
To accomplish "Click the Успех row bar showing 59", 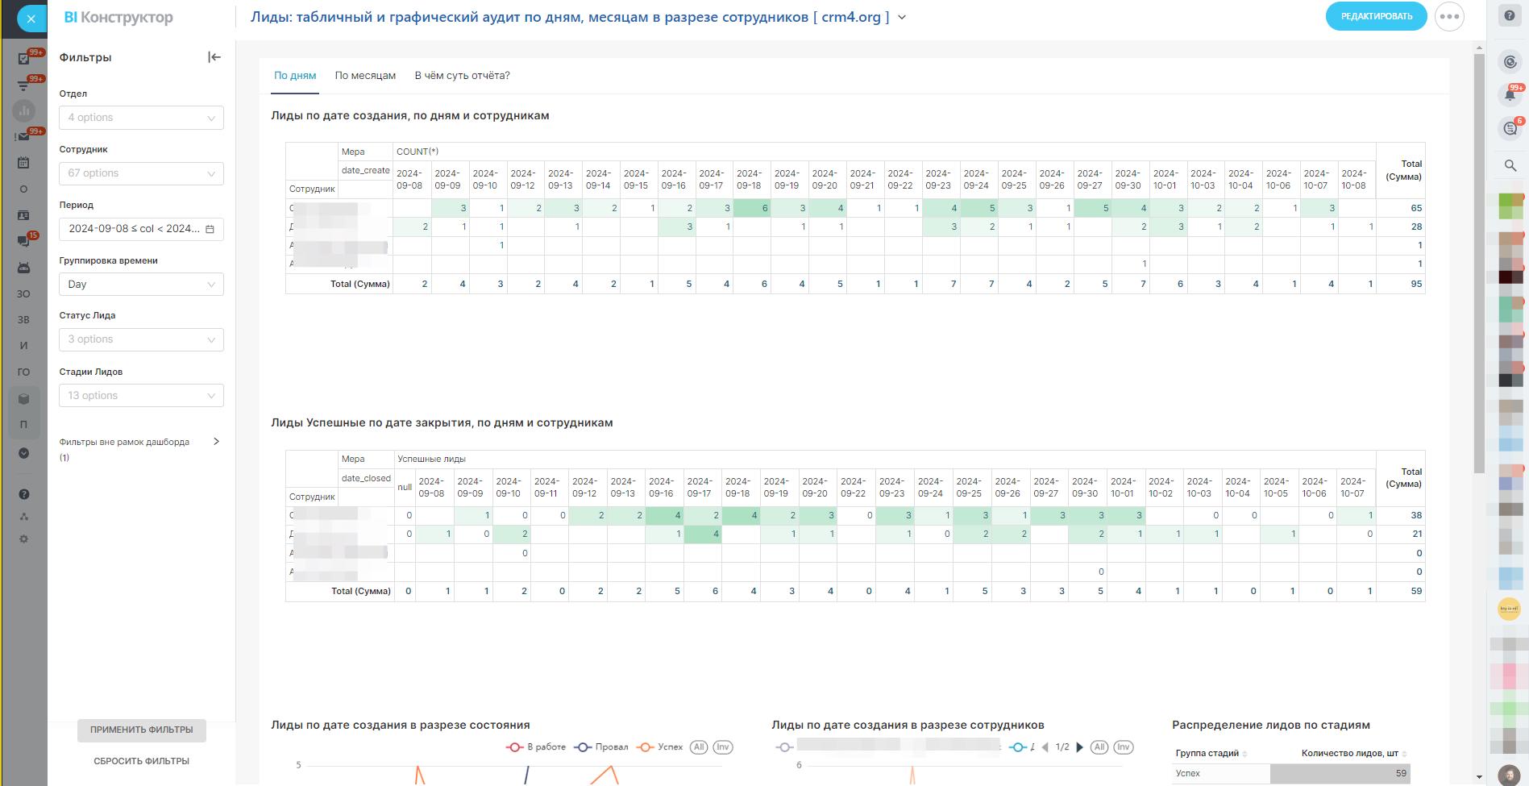I will pos(1340,774).
